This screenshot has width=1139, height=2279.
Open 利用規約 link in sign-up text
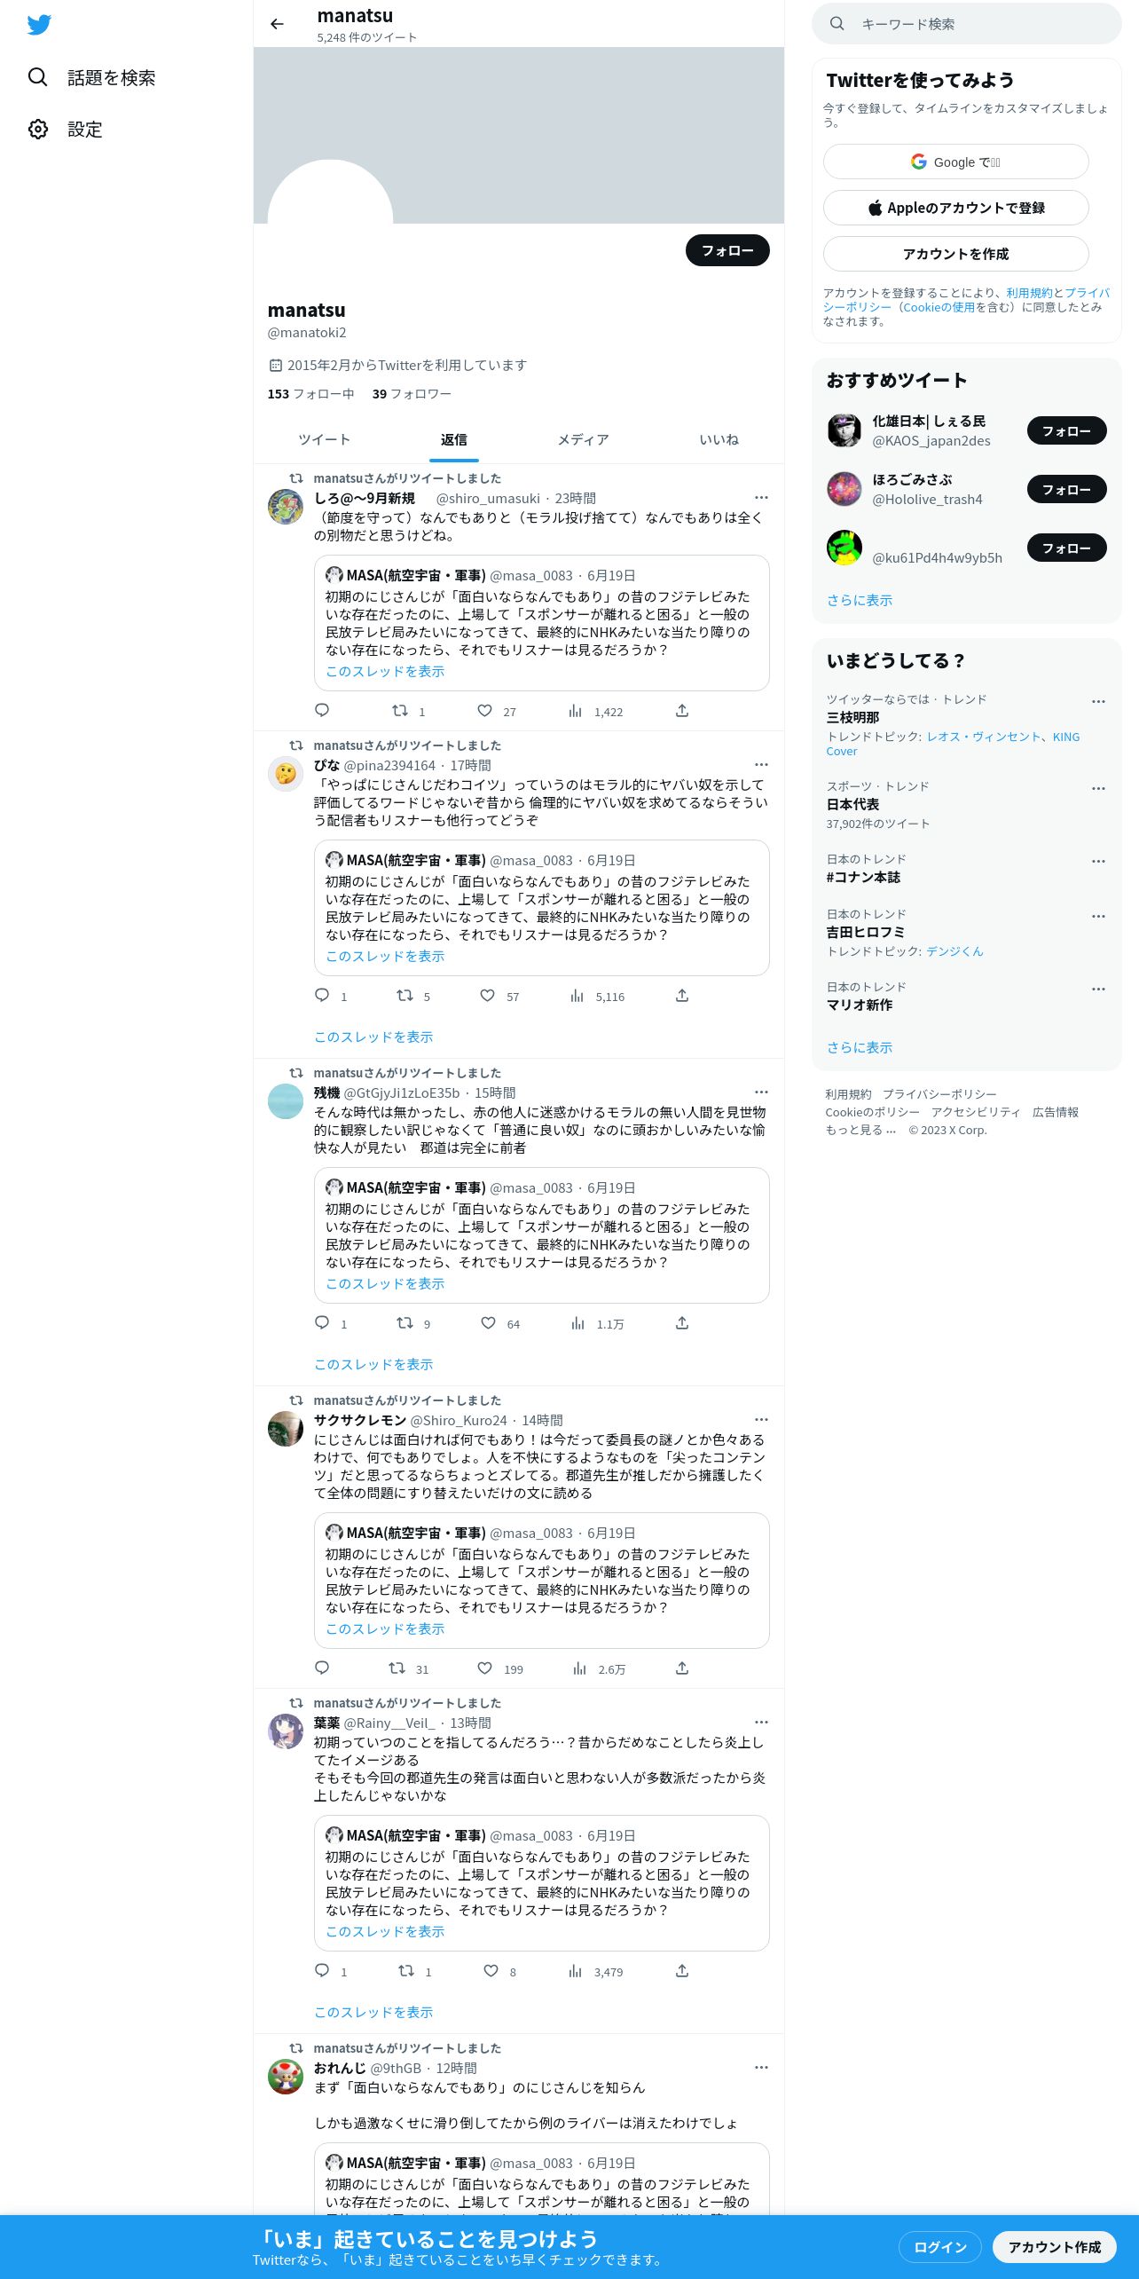[x=1029, y=293]
